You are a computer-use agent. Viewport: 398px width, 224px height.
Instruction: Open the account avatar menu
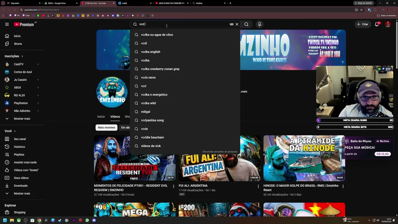(388, 24)
